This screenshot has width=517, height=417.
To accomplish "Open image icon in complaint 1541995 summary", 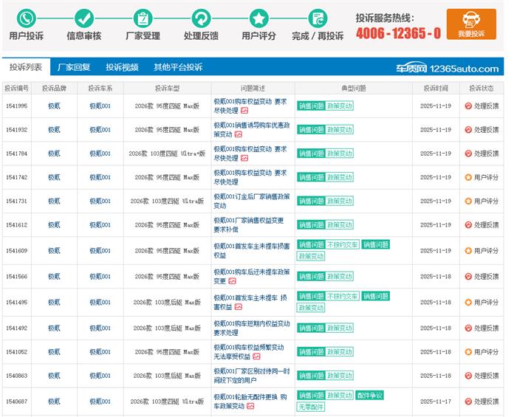I will tap(244, 111).
